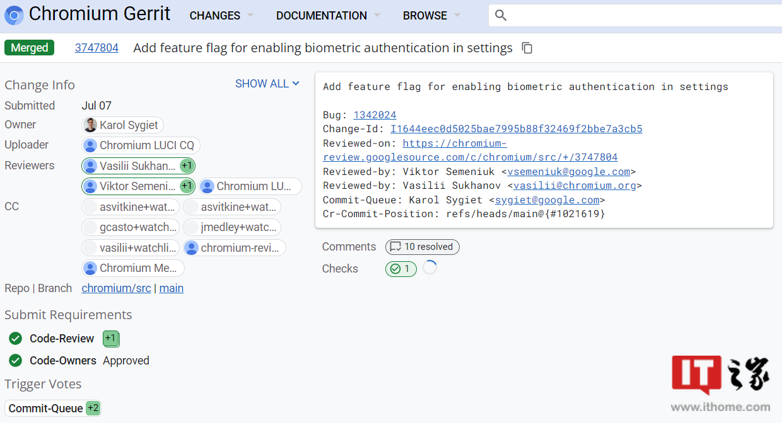The height and width of the screenshot is (423, 782).
Task: Click the search magnifier icon
Action: coord(501,16)
